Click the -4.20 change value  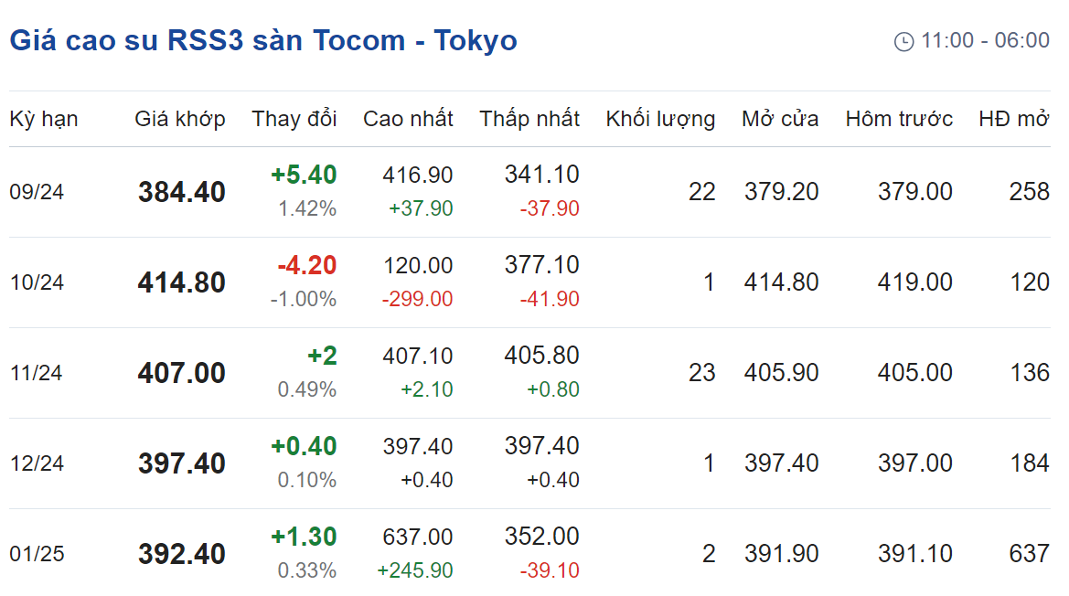pos(306,265)
